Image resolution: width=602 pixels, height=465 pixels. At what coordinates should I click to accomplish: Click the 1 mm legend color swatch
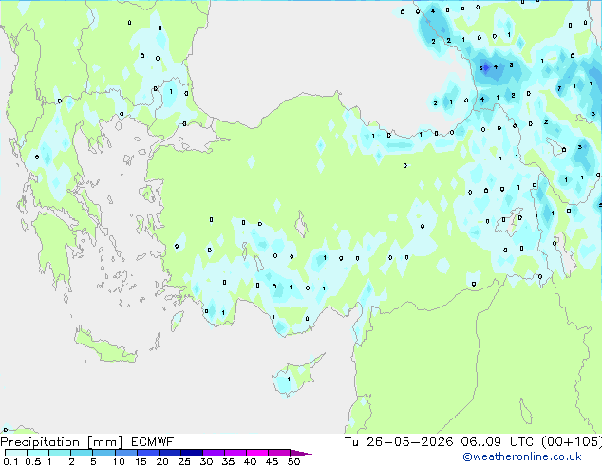click(60, 453)
